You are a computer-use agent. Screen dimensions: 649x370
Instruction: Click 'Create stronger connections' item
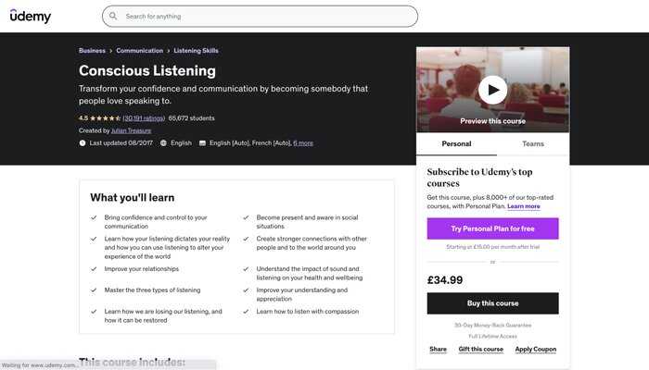312,242
